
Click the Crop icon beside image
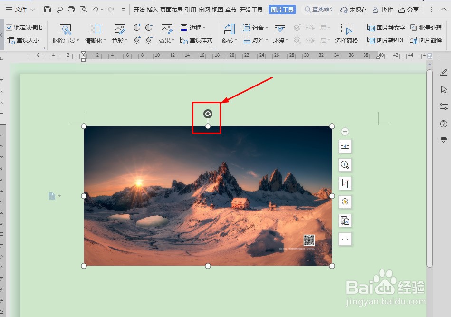[x=345, y=183]
